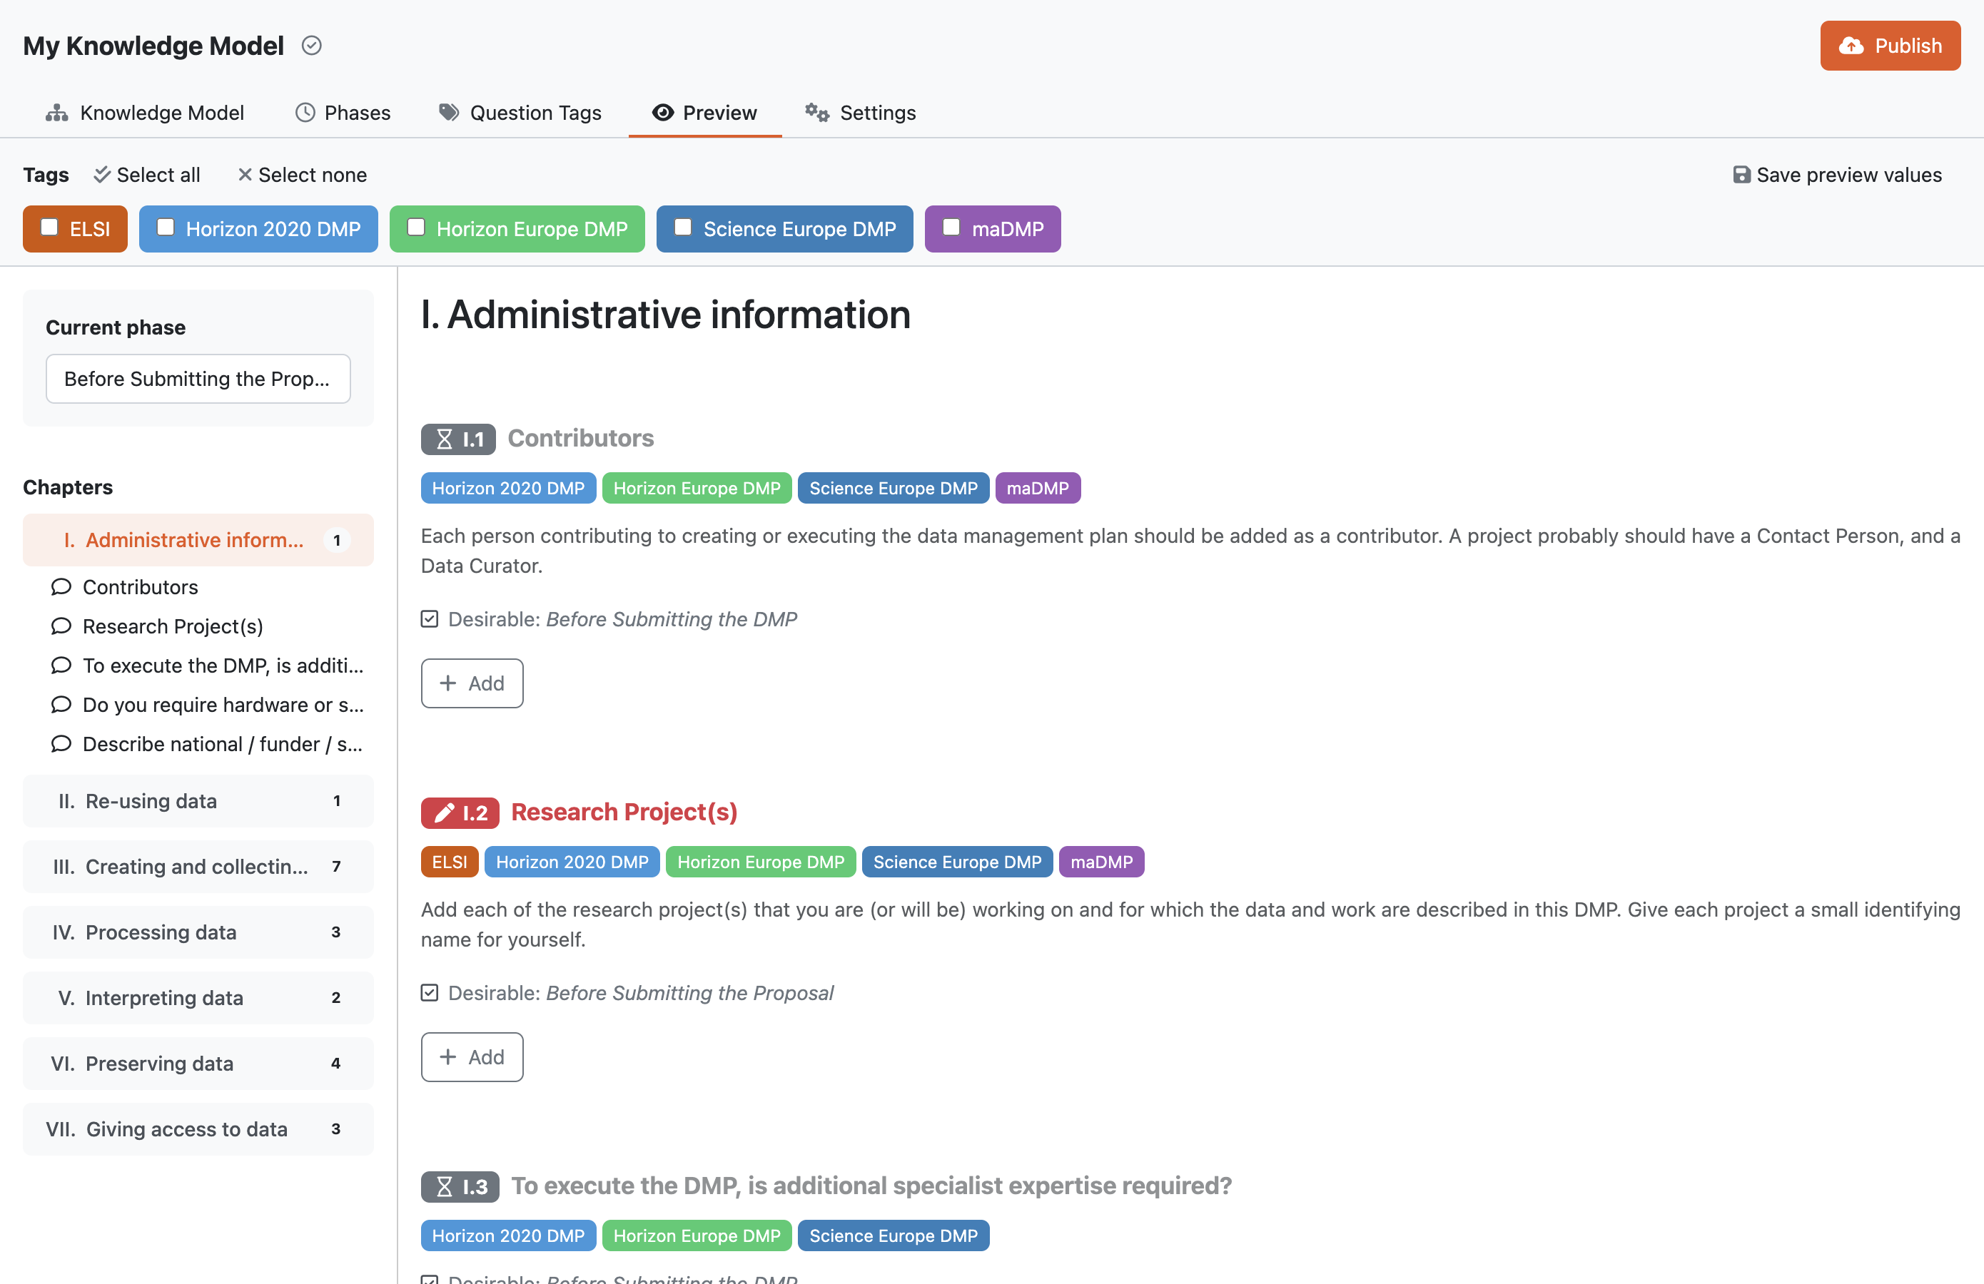
Task: Click the pencil I.2 badge
Action: 460,813
